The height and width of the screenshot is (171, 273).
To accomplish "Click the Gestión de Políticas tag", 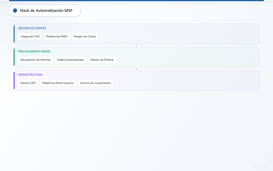I will pos(102,60).
